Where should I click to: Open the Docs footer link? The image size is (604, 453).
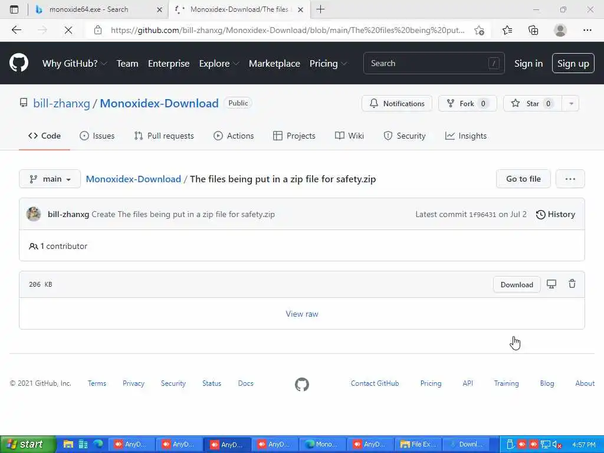click(x=246, y=383)
